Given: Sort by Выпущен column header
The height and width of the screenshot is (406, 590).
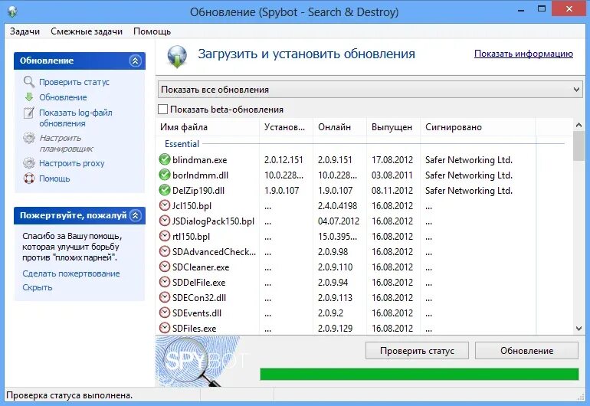Looking at the screenshot, I should tap(393, 127).
